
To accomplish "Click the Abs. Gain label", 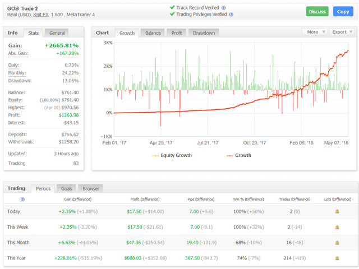I will click(x=19, y=53).
